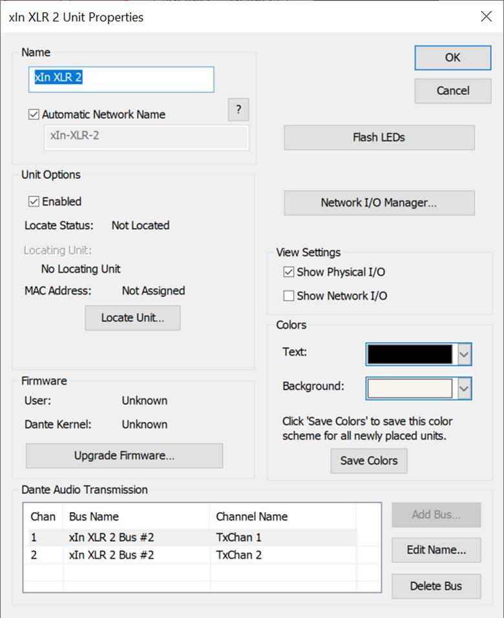Viewport: 504px width, 618px height.
Task: Click the No Locating Unit text
Action: [x=81, y=269]
